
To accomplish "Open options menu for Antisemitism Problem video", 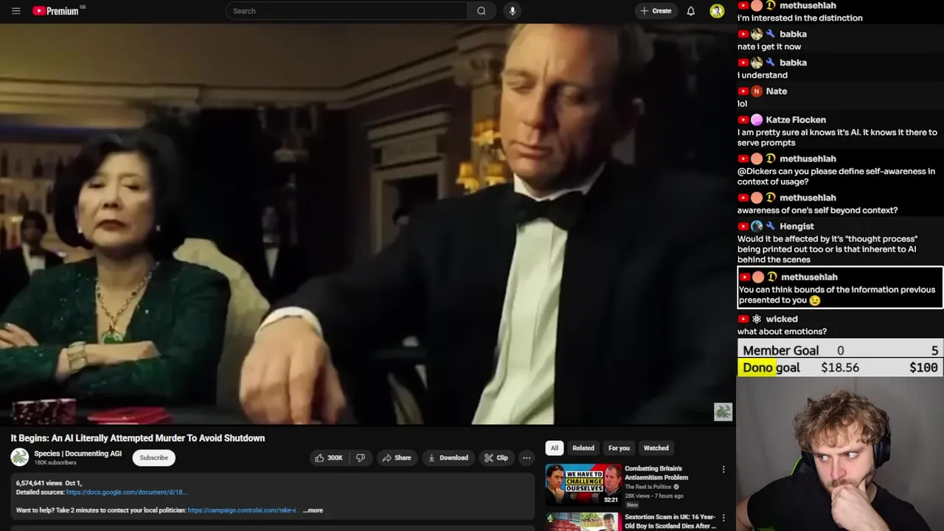I will coord(723,469).
